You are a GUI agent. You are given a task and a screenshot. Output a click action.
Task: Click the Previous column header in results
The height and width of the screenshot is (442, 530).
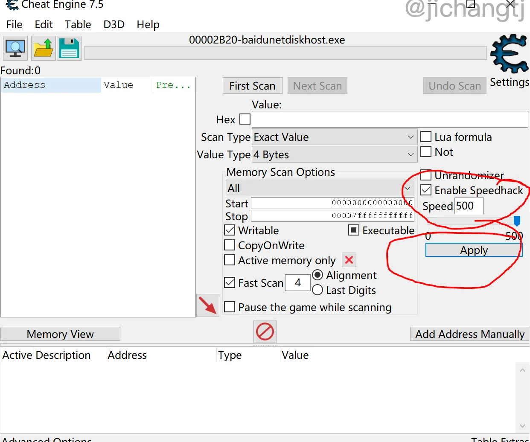tap(174, 85)
